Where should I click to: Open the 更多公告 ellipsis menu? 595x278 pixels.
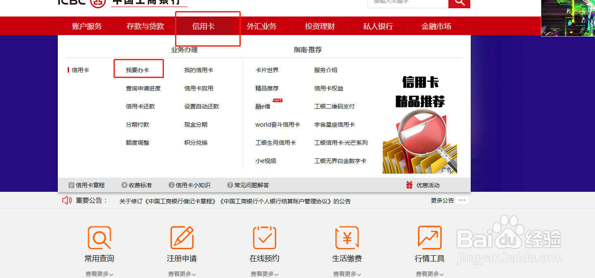(x=462, y=200)
